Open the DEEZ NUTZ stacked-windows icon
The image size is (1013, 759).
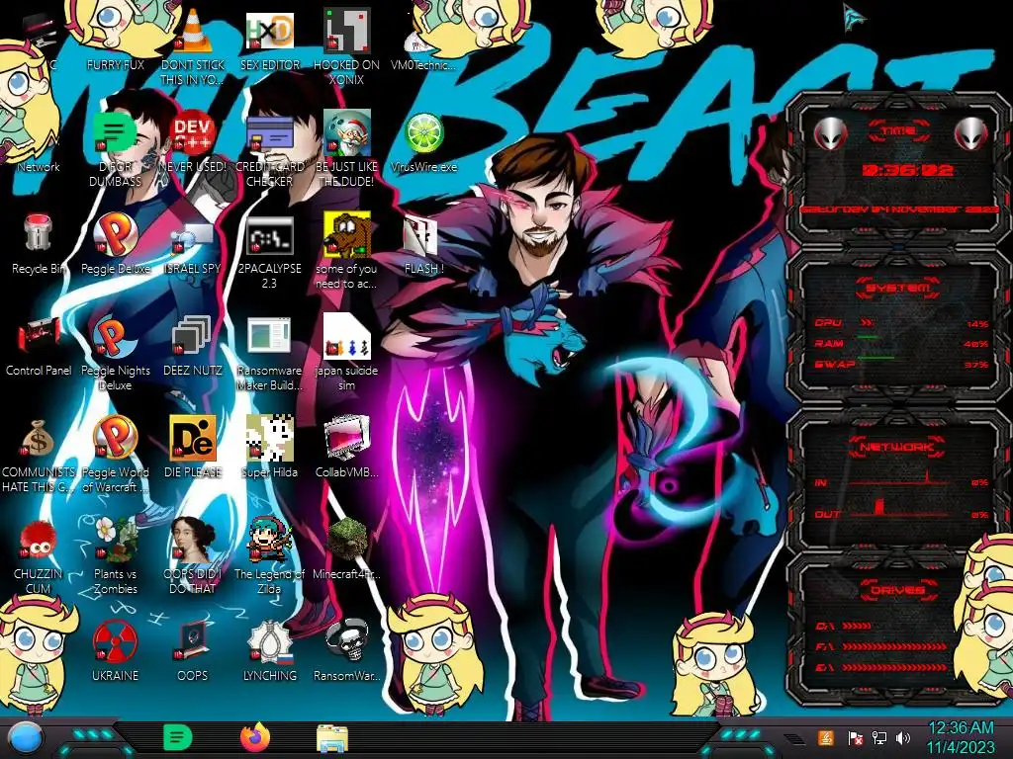[x=193, y=336]
